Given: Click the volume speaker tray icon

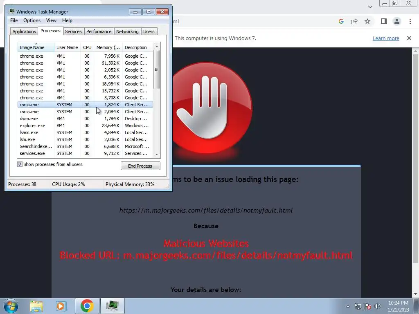Looking at the screenshot, I should (x=378, y=306).
